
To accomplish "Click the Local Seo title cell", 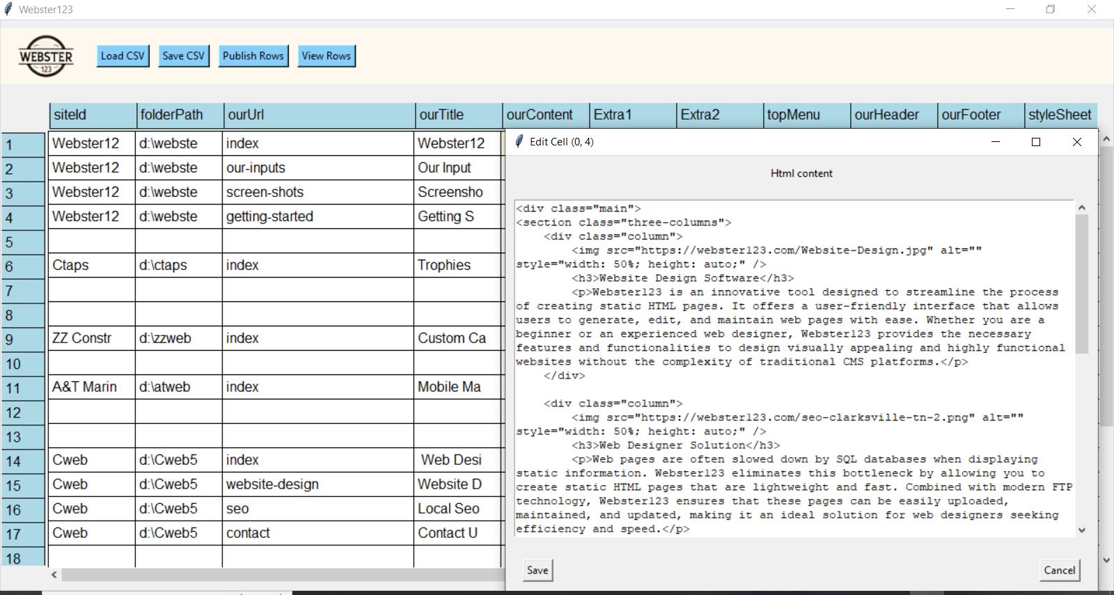I will click(x=458, y=509).
